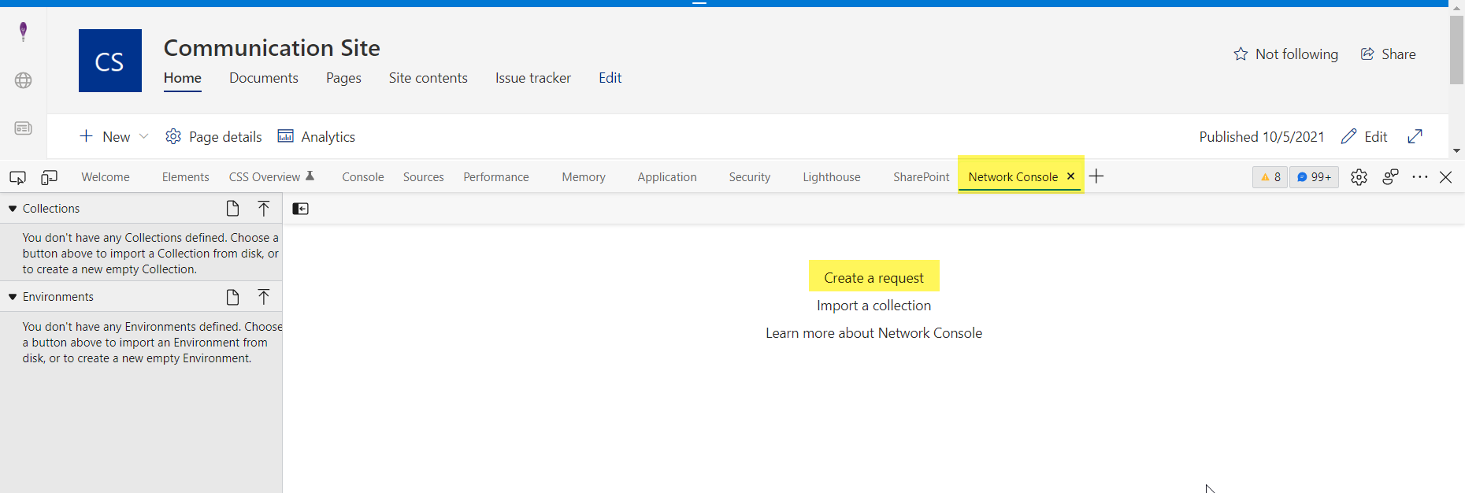Image resolution: width=1465 pixels, height=493 pixels.
Task: Toggle device emulation icon
Action: [49, 177]
